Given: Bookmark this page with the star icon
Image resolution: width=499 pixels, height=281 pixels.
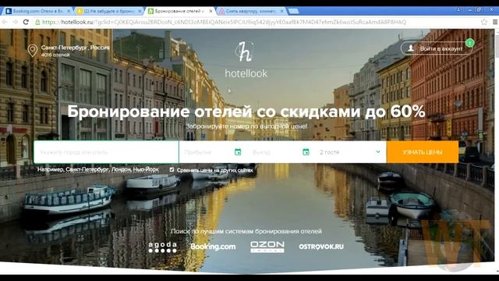Looking at the screenshot, I should tap(484, 22).
